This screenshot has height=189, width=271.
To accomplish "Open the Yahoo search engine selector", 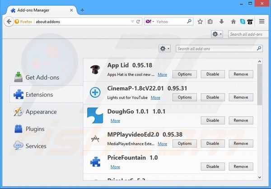I will (150, 22).
